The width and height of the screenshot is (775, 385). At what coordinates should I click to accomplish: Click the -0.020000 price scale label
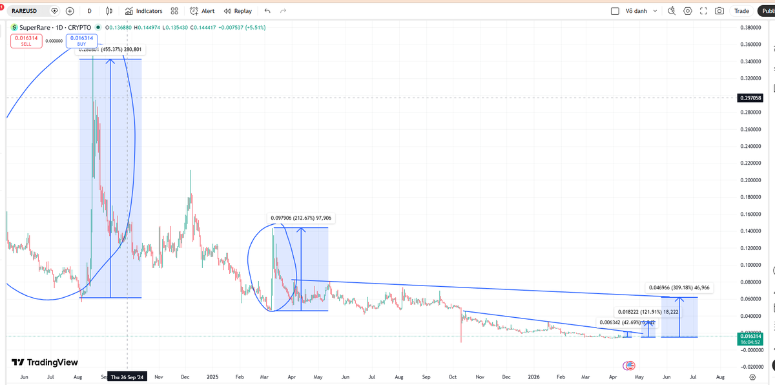coord(751,366)
